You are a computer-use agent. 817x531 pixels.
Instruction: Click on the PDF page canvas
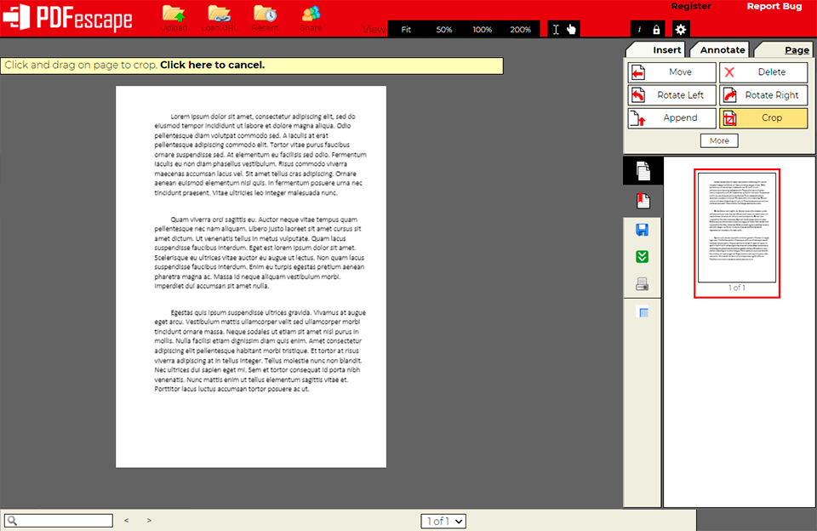250,277
